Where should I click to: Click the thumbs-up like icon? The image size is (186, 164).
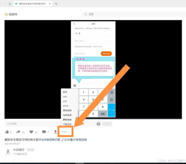[x=7, y=132]
